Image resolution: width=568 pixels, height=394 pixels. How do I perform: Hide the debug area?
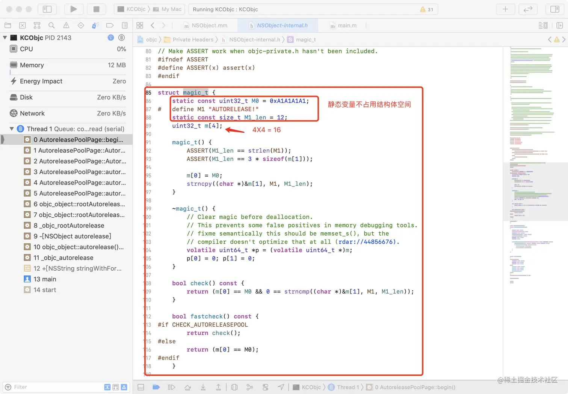click(x=141, y=387)
